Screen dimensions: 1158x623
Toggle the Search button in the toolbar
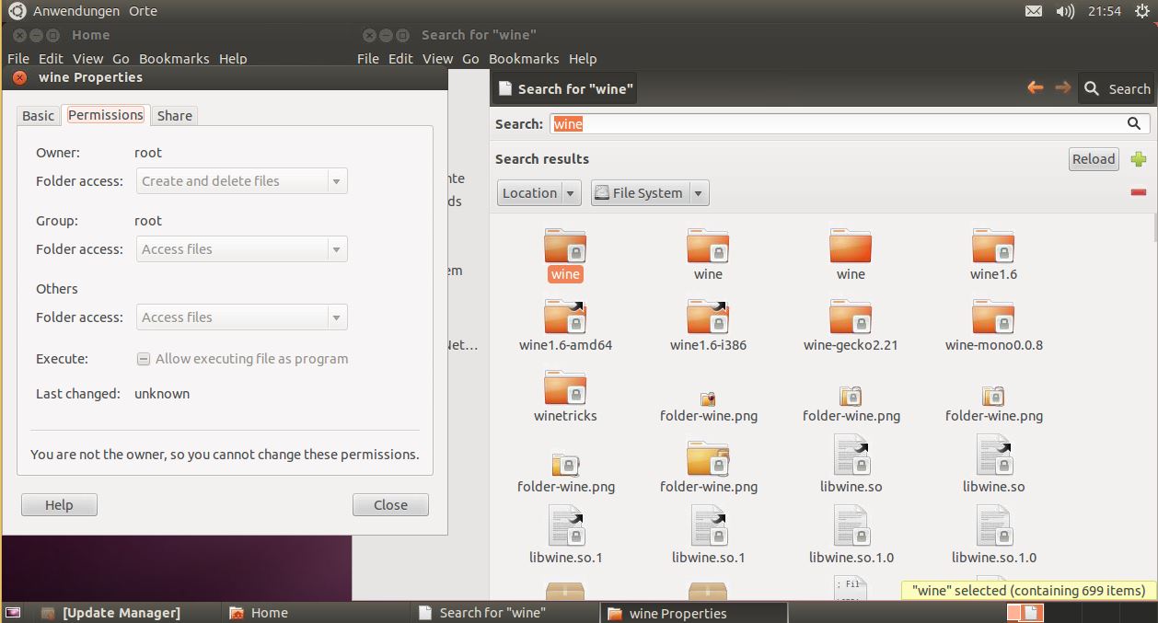point(1117,88)
